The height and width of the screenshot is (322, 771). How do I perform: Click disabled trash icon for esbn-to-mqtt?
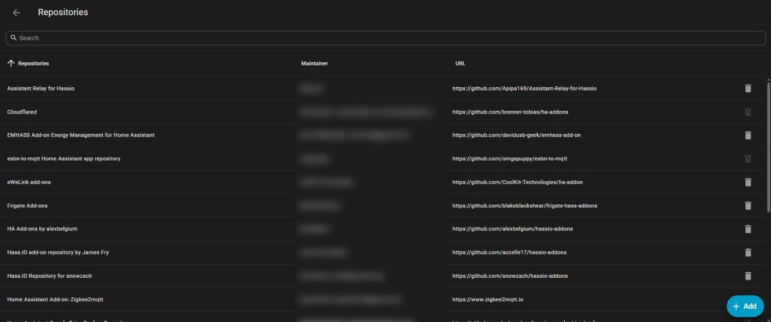tap(748, 159)
